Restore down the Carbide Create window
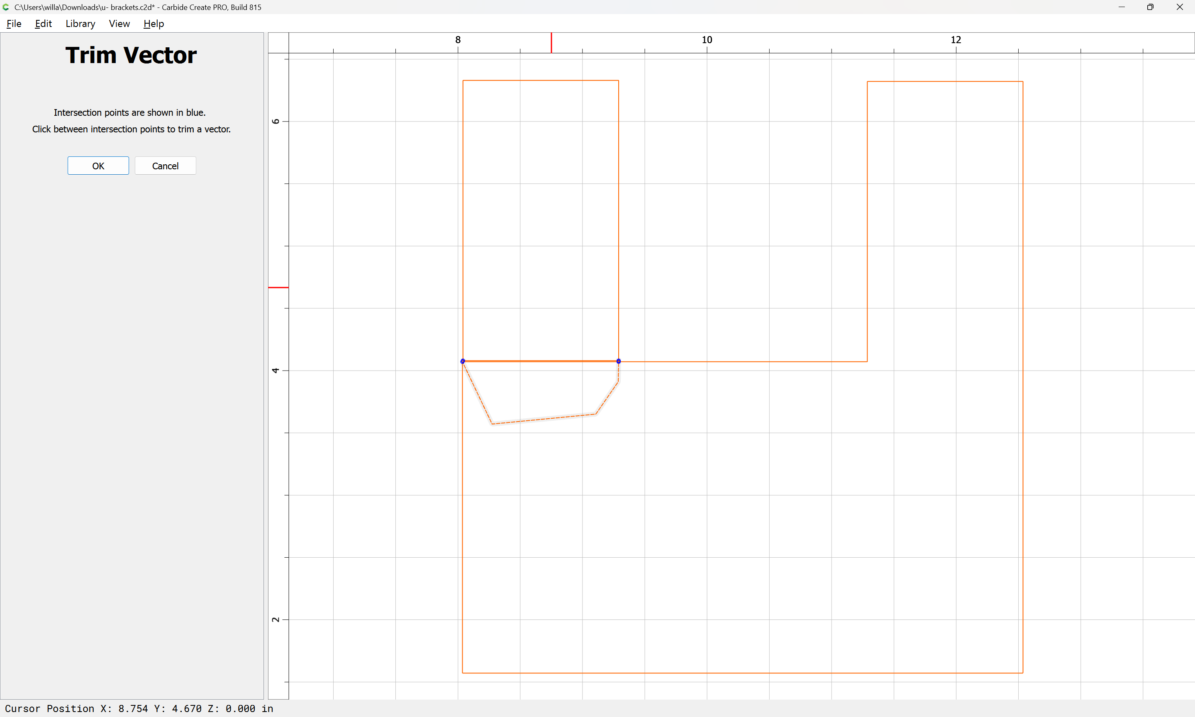The width and height of the screenshot is (1195, 717). click(1150, 7)
